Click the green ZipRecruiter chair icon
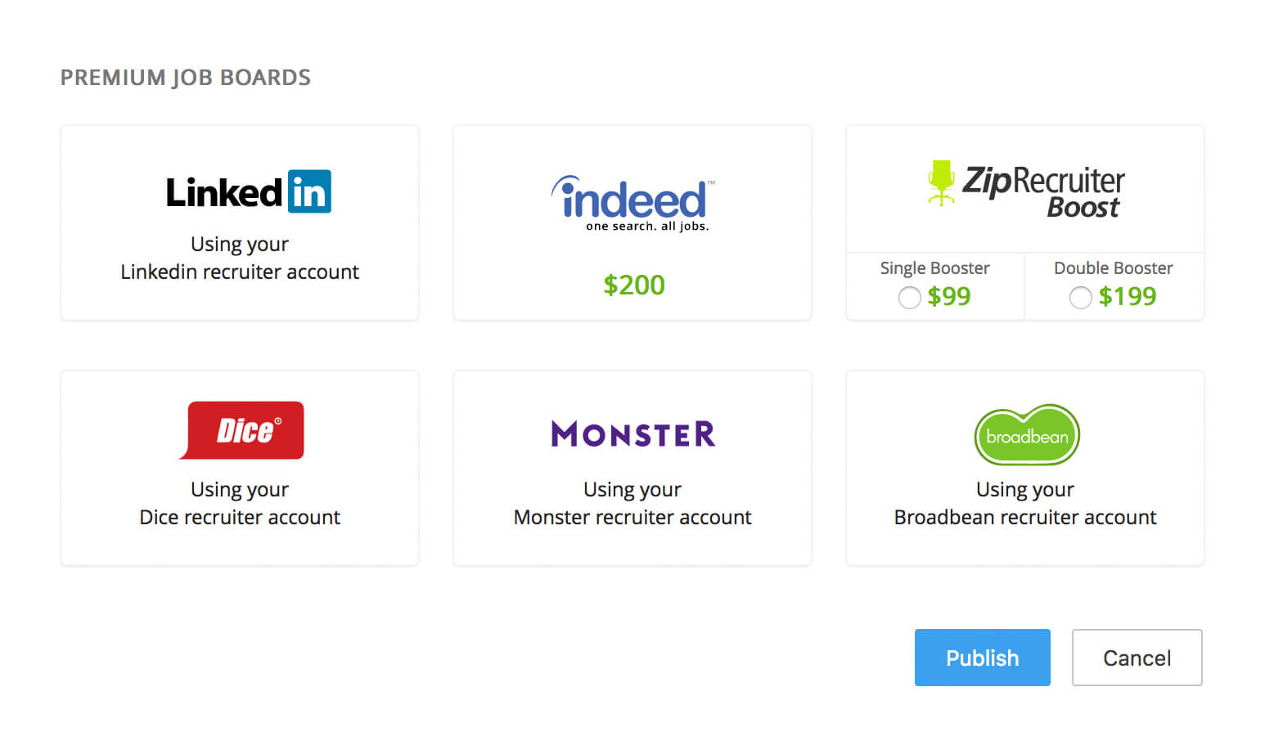This screenshot has width=1274, height=750. (941, 182)
